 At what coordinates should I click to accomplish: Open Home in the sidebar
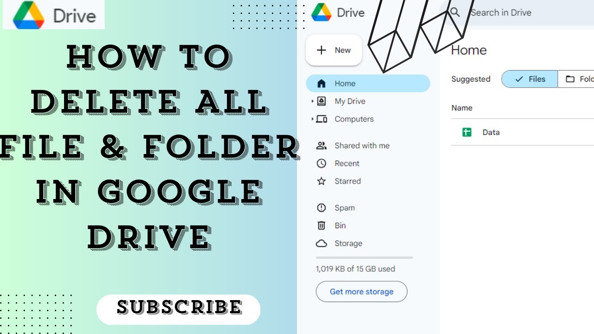(x=368, y=83)
